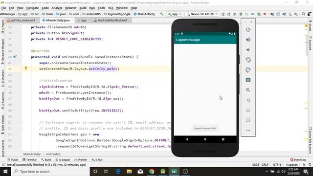
Task: Open the Logcat tool window
Action: 63,160
